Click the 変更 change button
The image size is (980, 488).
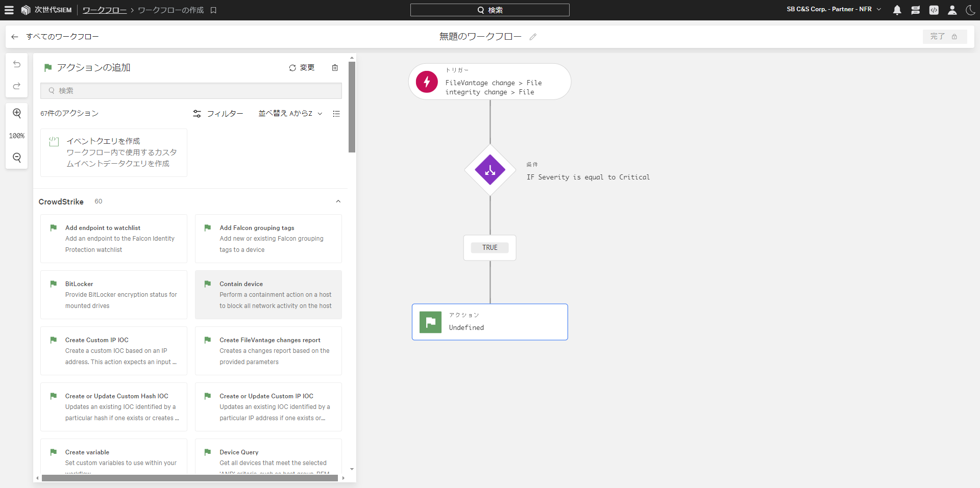(302, 68)
